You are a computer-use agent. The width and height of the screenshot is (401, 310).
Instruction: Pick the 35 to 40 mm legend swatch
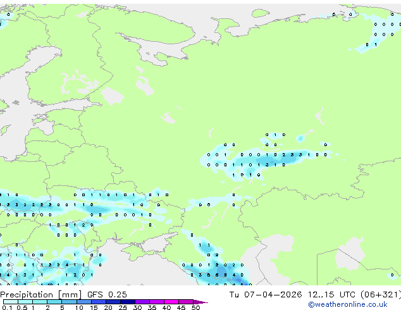pyautogui.click(x=157, y=302)
